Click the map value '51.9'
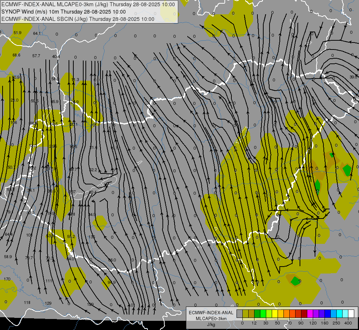This screenshot has width=359, height=330. click(x=17, y=33)
